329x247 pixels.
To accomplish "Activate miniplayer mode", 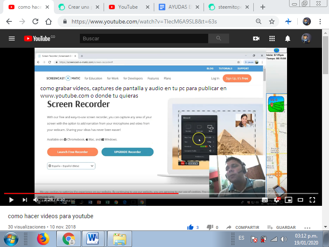I will pos(289,200).
